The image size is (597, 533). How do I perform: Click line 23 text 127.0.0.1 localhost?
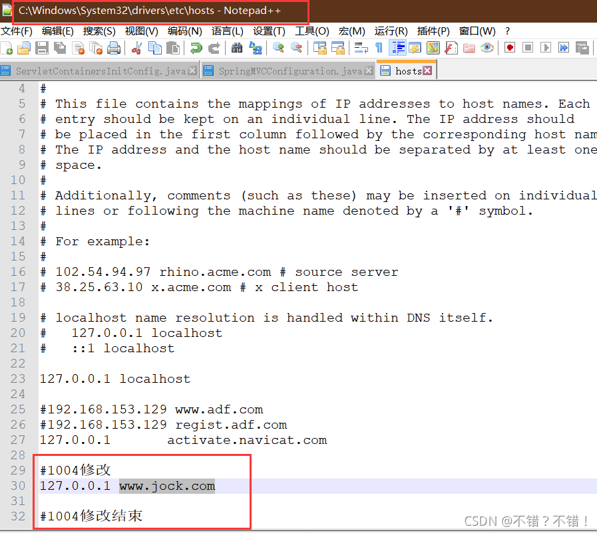[115, 379]
